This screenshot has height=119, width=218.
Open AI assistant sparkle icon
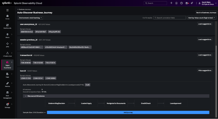[x=192, y=3]
